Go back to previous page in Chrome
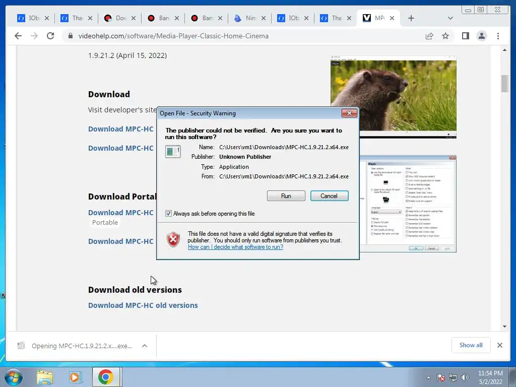 point(18,36)
